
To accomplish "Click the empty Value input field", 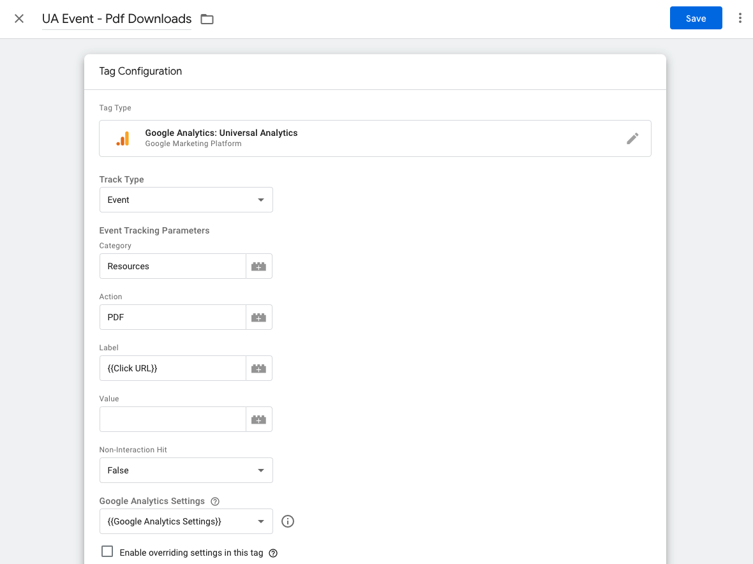I will point(173,420).
